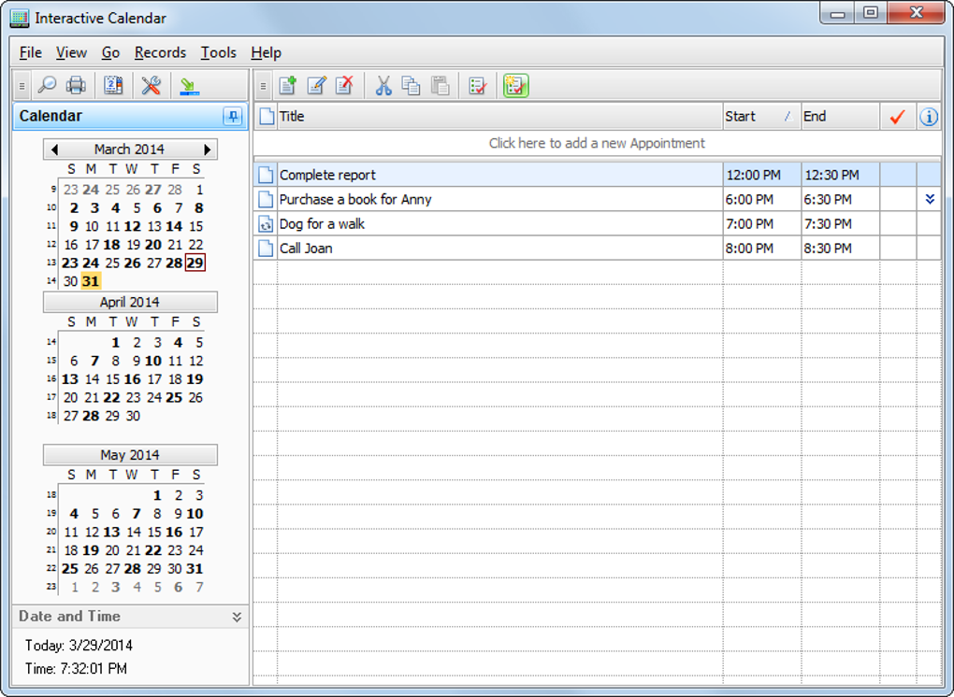This screenshot has width=954, height=697.
Task: Check off Complete report in the checkmark column
Action: [896, 174]
